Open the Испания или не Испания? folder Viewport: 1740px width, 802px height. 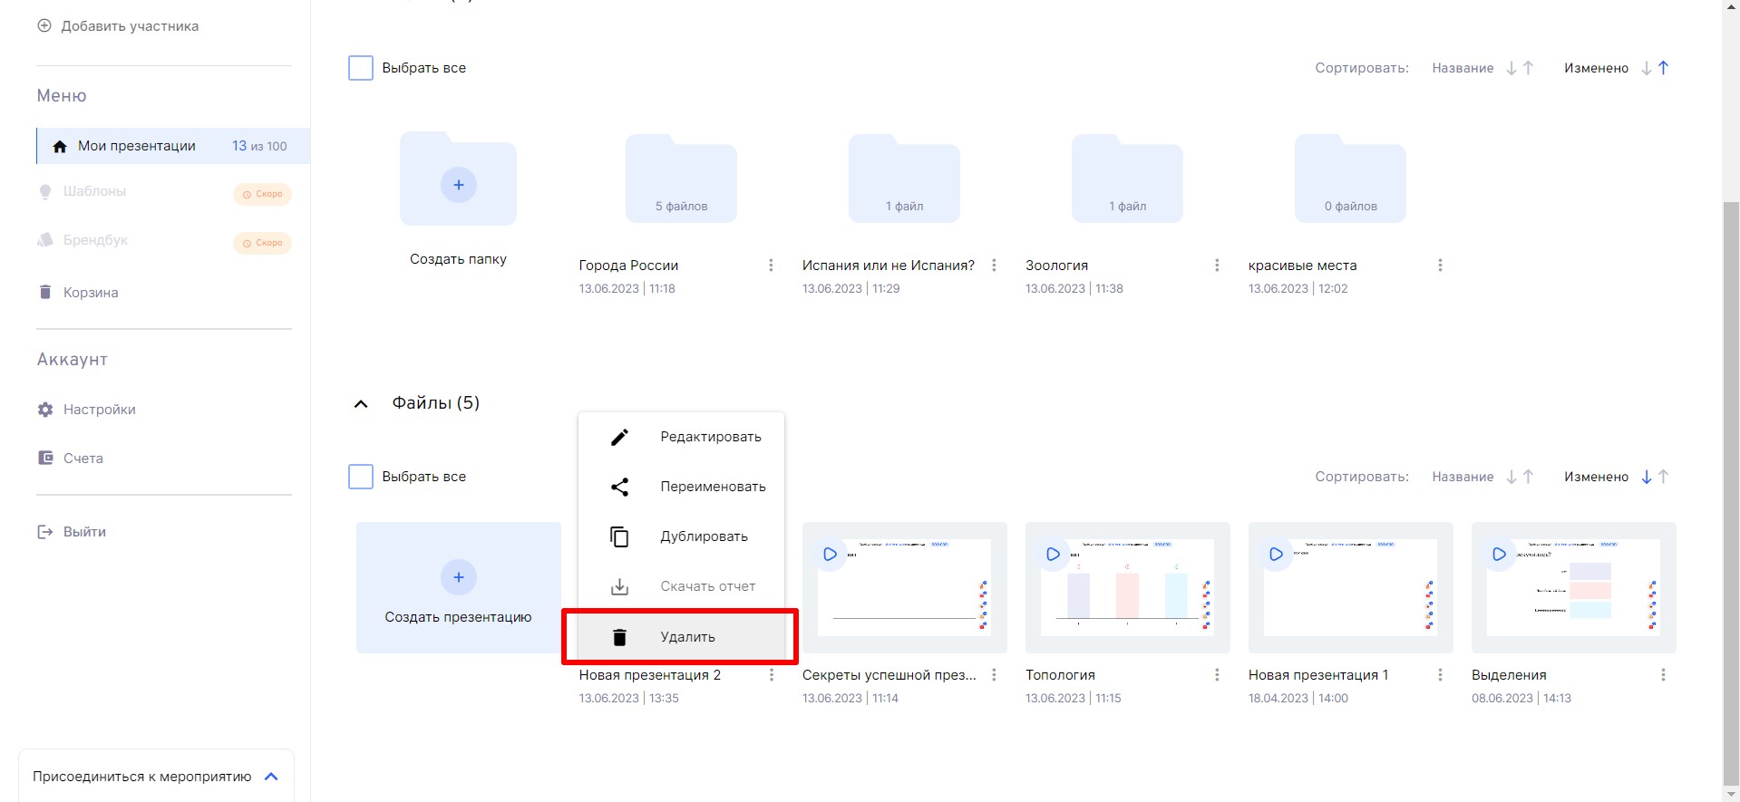pos(904,179)
